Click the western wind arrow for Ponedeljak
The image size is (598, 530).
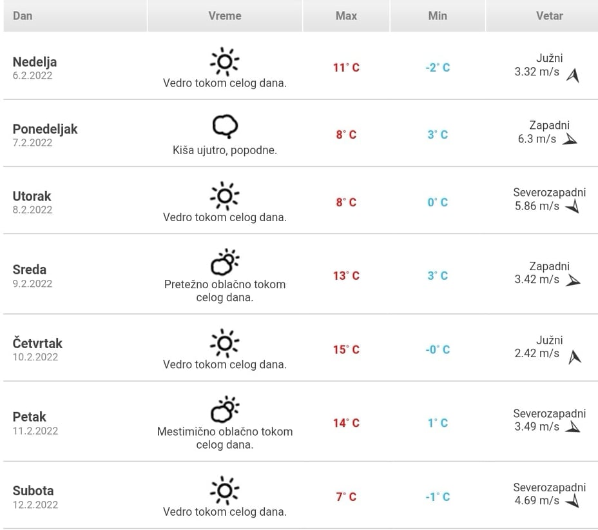click(x=569, y=139)
